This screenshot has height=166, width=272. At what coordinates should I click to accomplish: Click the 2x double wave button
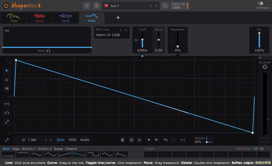point(139,140)
